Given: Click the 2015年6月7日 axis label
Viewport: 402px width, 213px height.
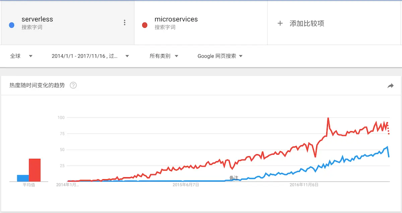Looking at the screenshot, I should pyautogui.click(x=186, y=184).
